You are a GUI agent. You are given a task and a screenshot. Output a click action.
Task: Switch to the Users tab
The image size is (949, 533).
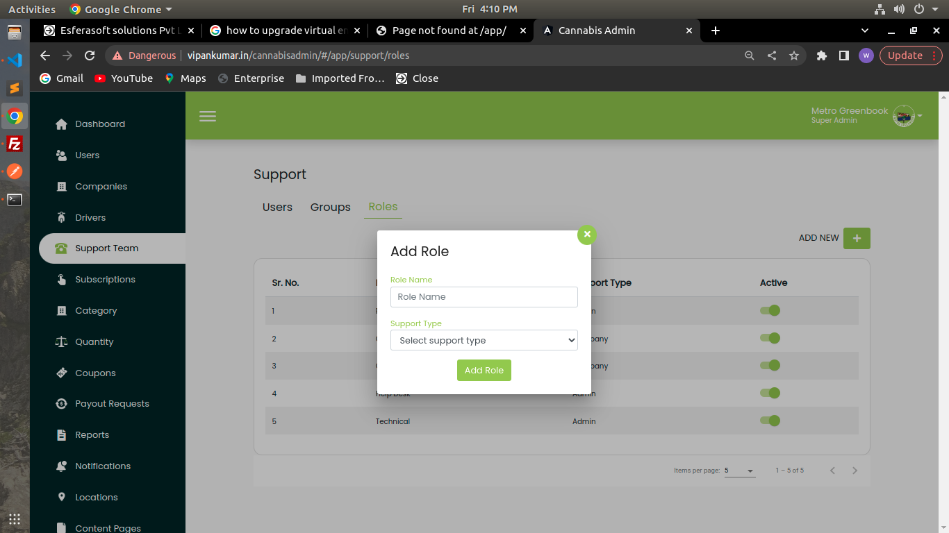point(277,207)
